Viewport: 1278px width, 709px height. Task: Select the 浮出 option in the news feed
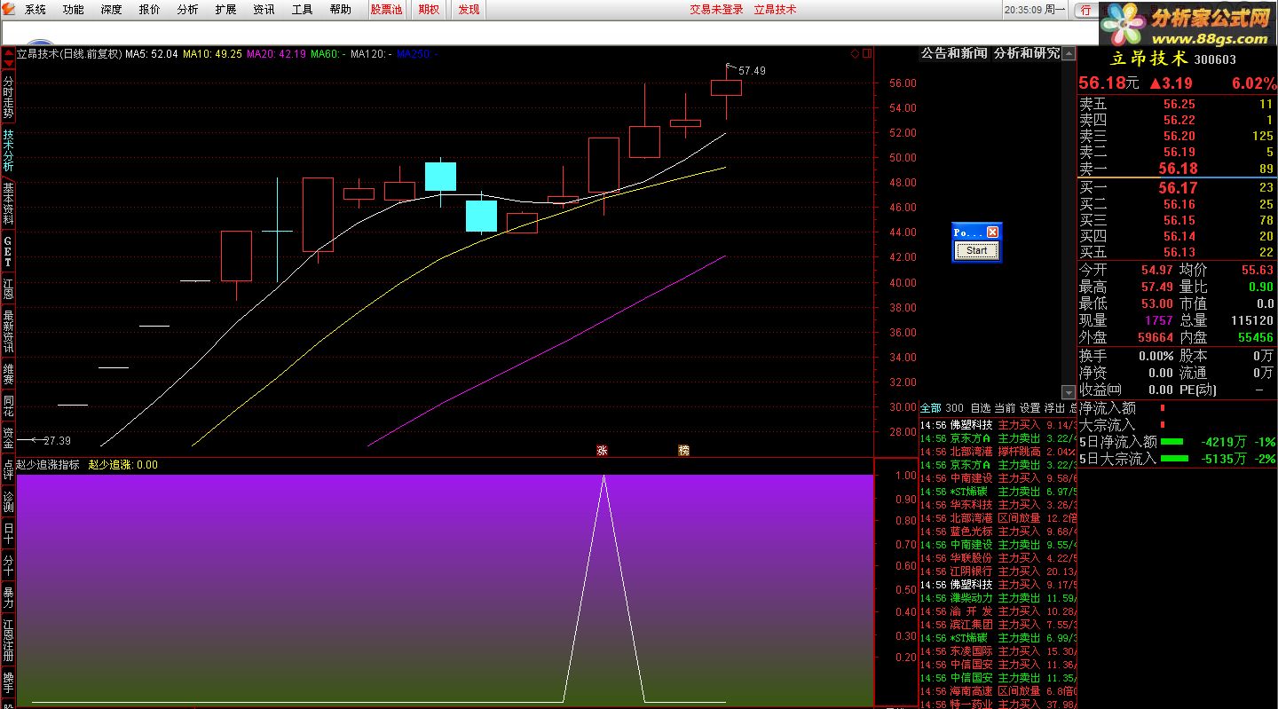[1054, 408]
